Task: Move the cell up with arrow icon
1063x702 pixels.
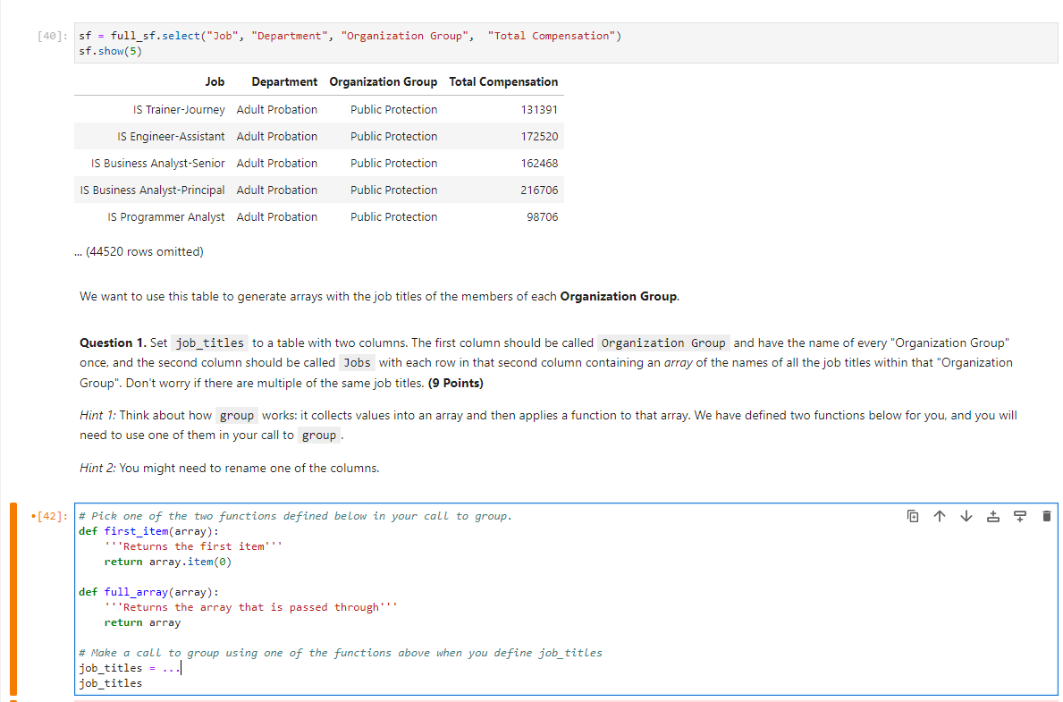Action: coord(939,516)
